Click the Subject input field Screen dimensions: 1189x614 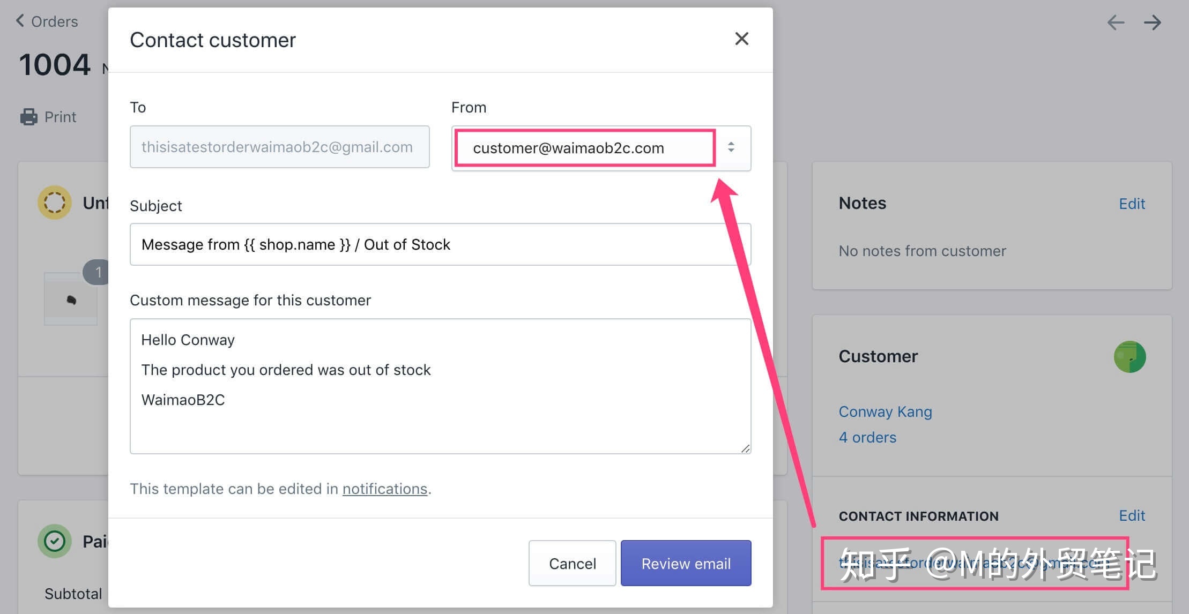click(x=440, y=244)
